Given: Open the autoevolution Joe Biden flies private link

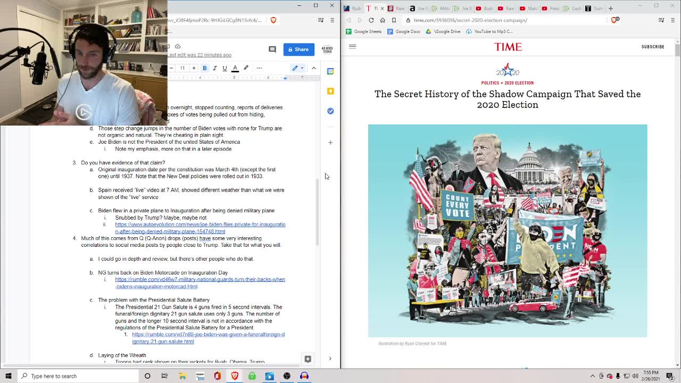Looking at the screenshot, I should (x=200, y=228).
